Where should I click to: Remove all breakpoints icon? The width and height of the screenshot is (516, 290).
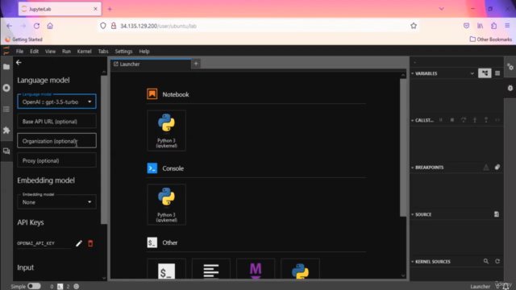click(497, 168)
